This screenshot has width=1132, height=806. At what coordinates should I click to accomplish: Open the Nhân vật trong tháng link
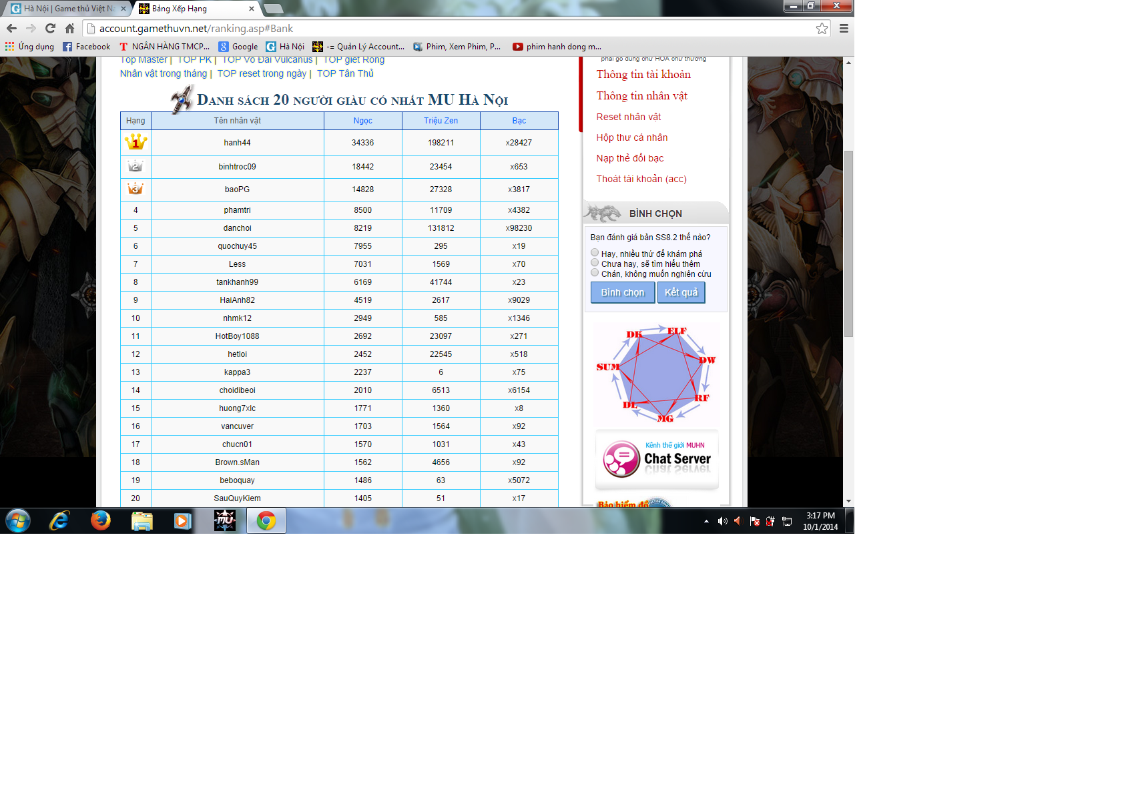(x=164, y=73)
